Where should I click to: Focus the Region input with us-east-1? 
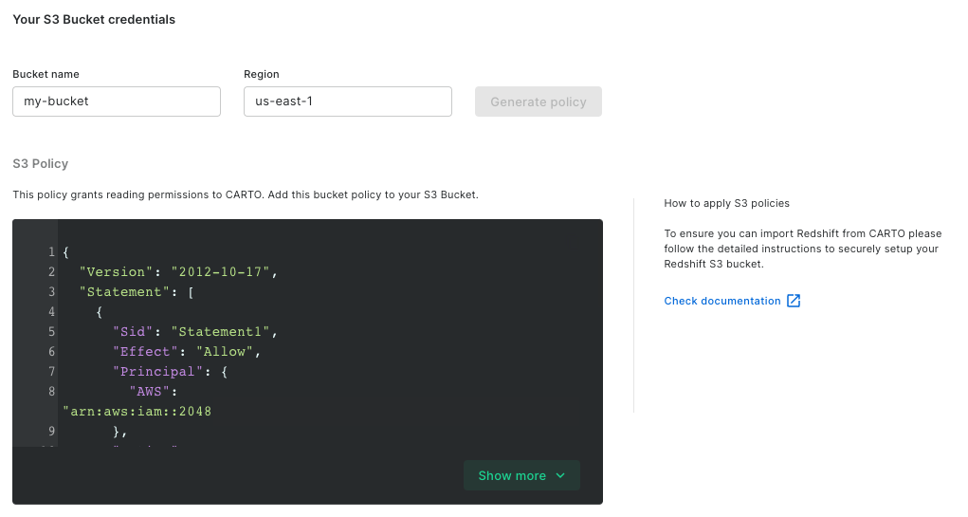point(347,102)
